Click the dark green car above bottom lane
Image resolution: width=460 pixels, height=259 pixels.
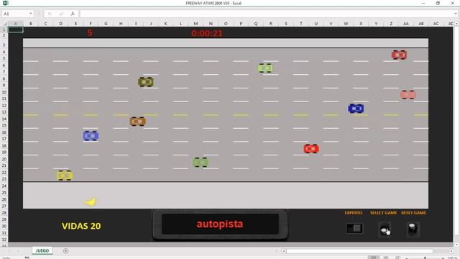(201, 162)
